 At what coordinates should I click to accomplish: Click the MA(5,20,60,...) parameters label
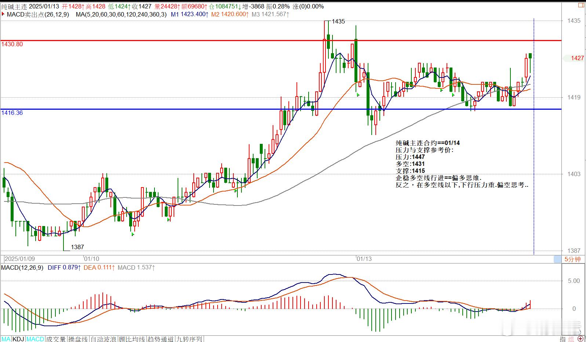[121, 15]
